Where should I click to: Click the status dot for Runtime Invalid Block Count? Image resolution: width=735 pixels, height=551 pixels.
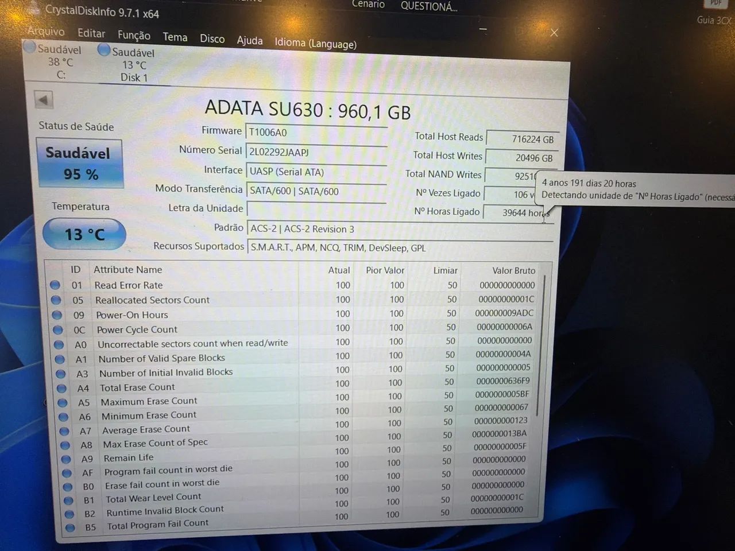tap(69, 514)
